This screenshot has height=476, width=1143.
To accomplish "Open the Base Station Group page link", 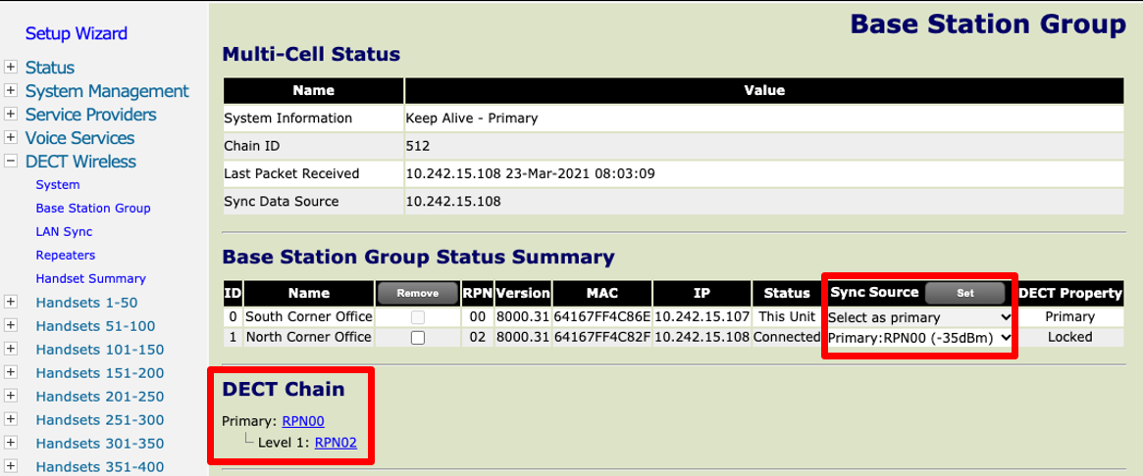I will (x=93, y=209).
